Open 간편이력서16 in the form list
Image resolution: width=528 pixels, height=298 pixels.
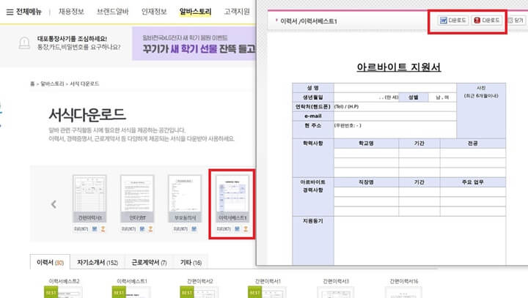[404, 281]
